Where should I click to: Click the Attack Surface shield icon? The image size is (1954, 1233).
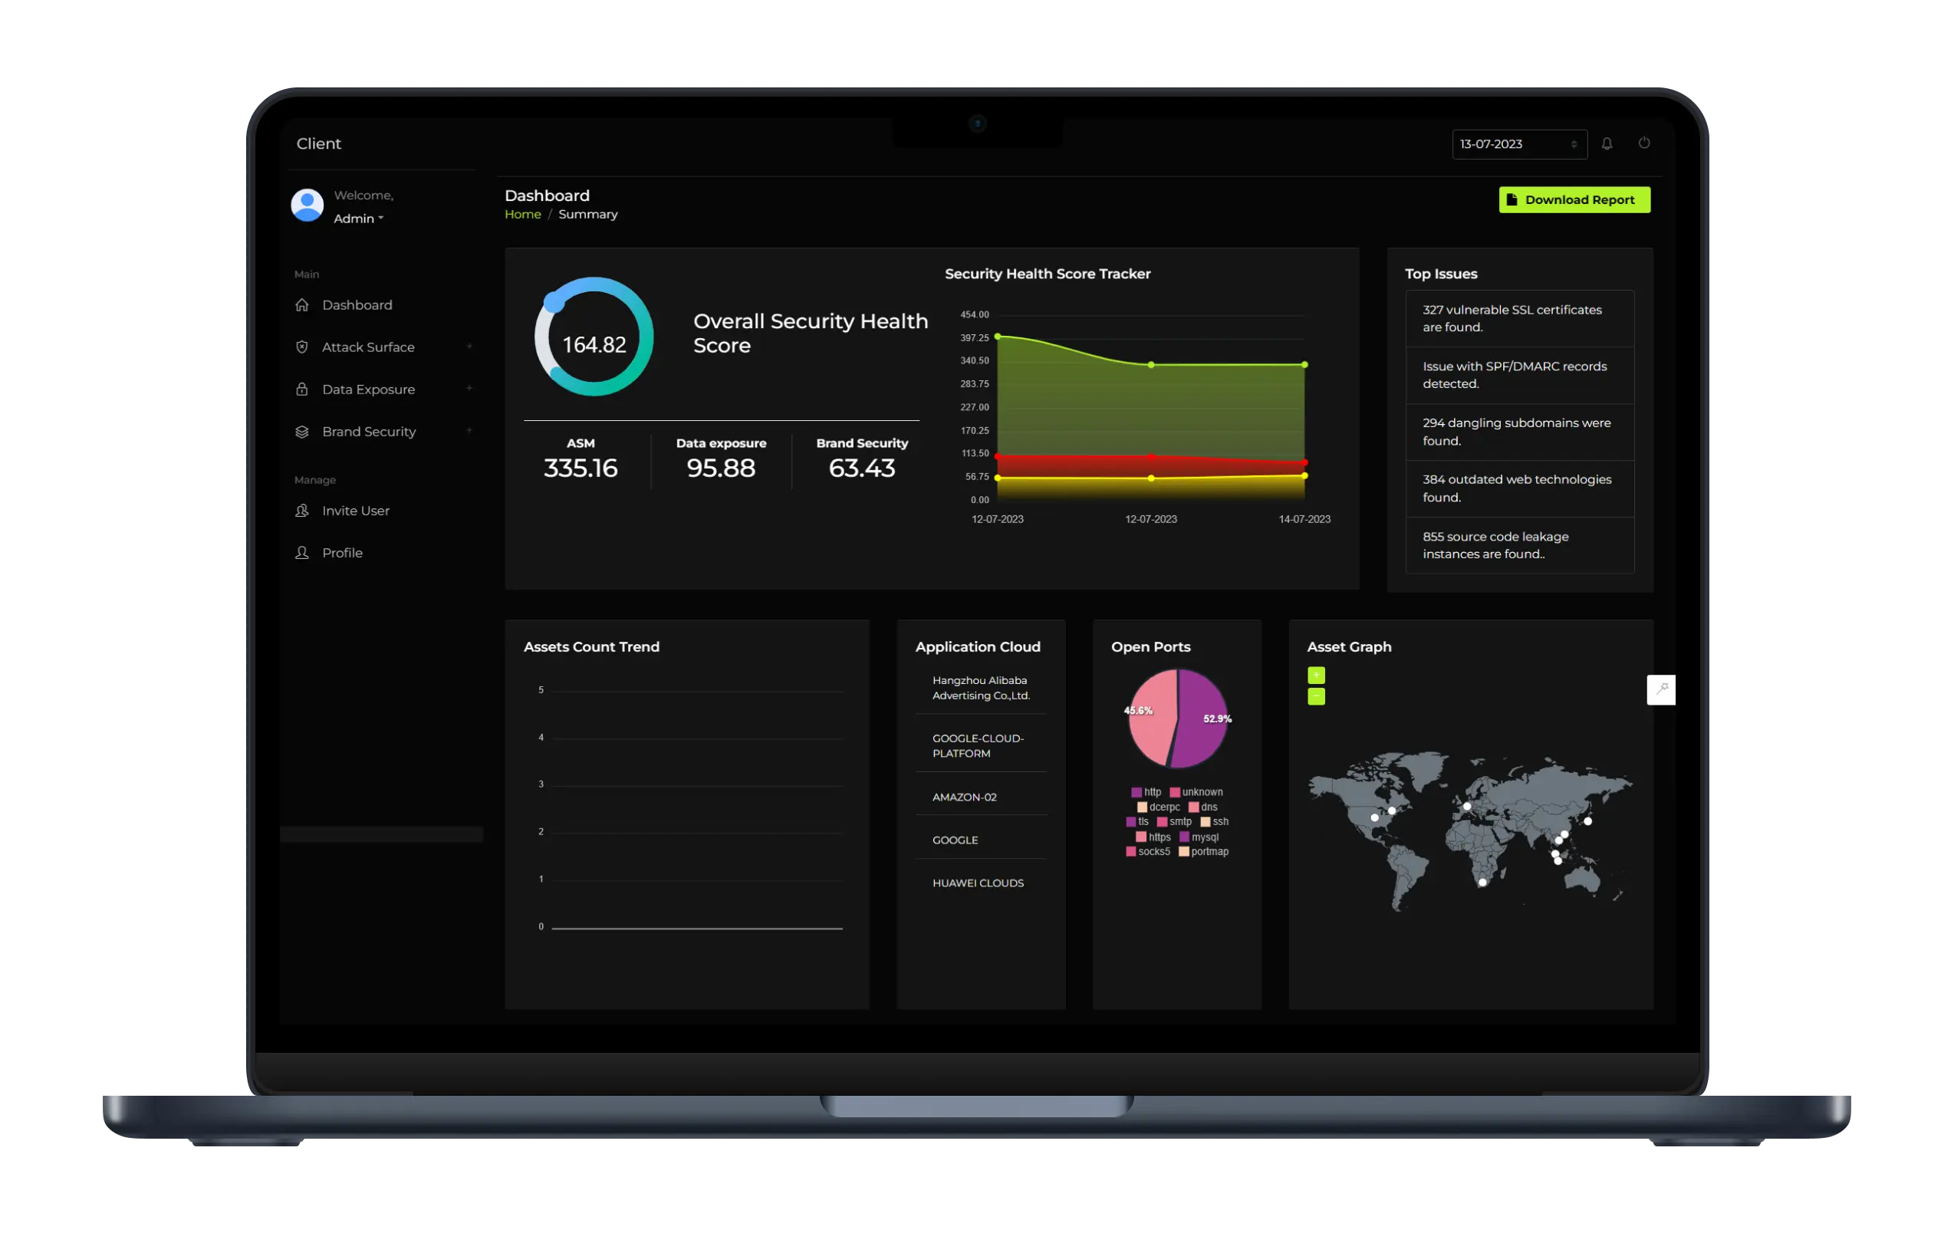point(302,347)
